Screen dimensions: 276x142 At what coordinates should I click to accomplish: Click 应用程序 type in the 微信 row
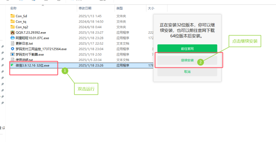click(123, 65)
